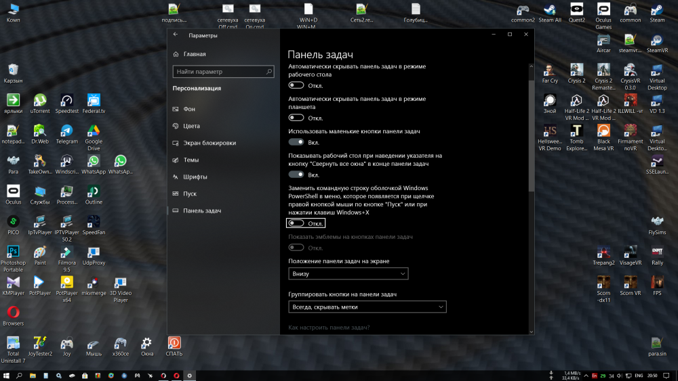Toggle auto-hide taskbar in desktop mode
Screen dimensions: 678x381
(296, 85)
